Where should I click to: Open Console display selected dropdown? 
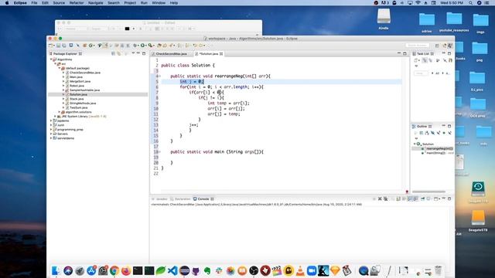tap(432, 199)
